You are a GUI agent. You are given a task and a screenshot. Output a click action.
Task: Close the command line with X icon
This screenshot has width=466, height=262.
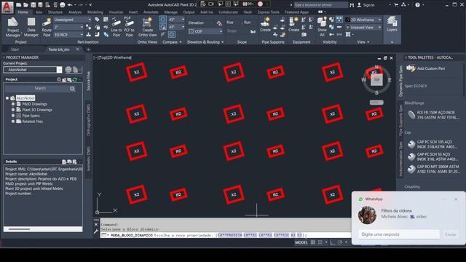pyautogui.click(x=96, y=225)
